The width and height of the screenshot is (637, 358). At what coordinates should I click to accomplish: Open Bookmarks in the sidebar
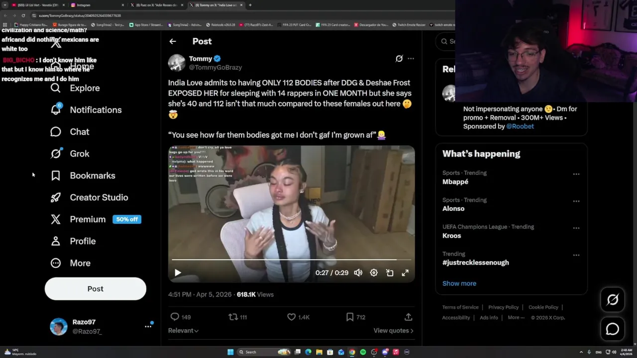click(x=83, y=176)
